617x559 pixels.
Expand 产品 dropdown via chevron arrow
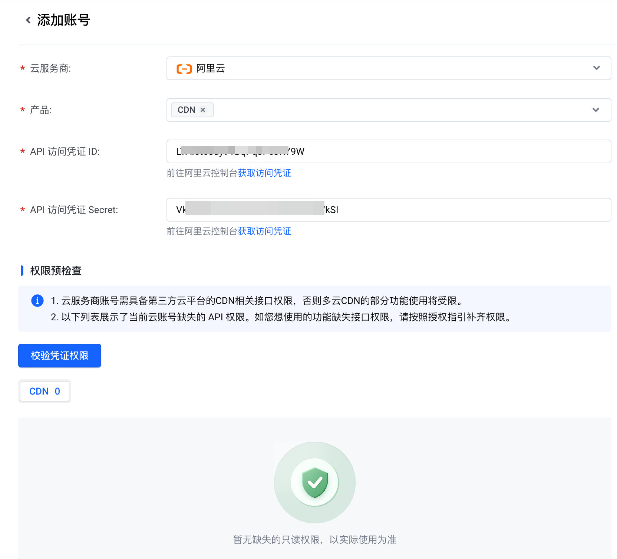[596, 110]
